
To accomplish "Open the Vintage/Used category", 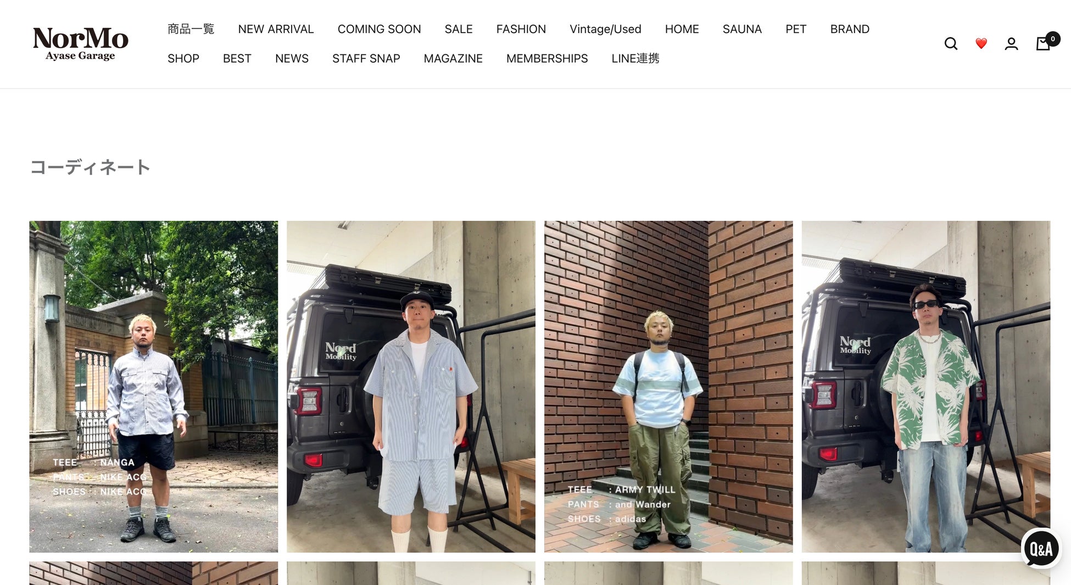I will tap(605, 29).
